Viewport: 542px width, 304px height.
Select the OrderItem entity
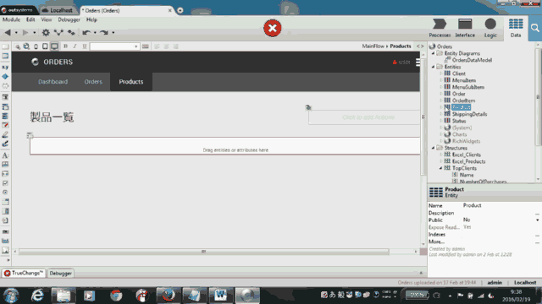463,100
